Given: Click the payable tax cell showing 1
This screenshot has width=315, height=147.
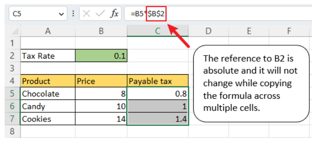Looking at the screenshot, I should pyautogui.click(x=157, y=106).
